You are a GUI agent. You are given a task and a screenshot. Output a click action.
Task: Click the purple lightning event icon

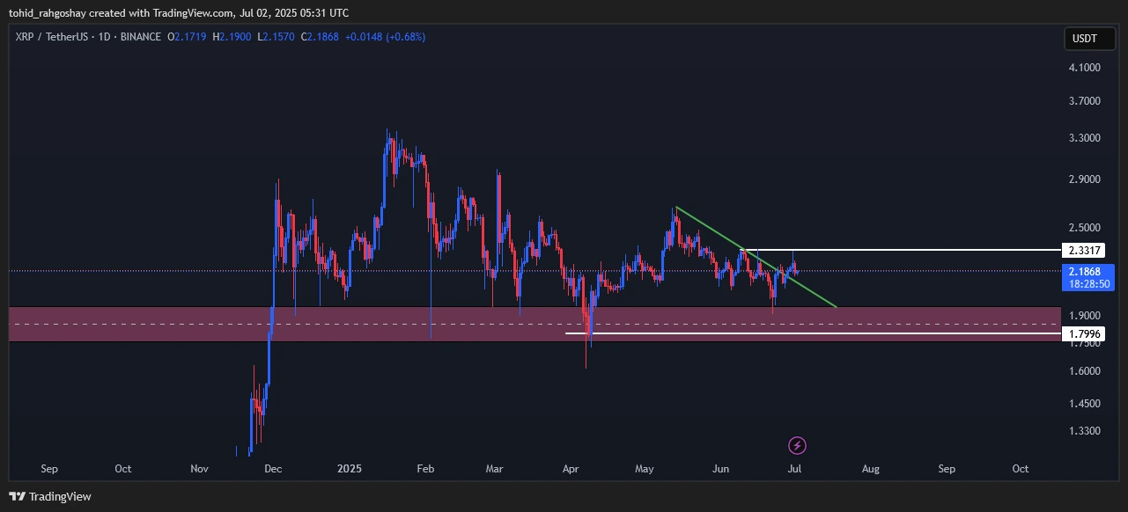797,444
